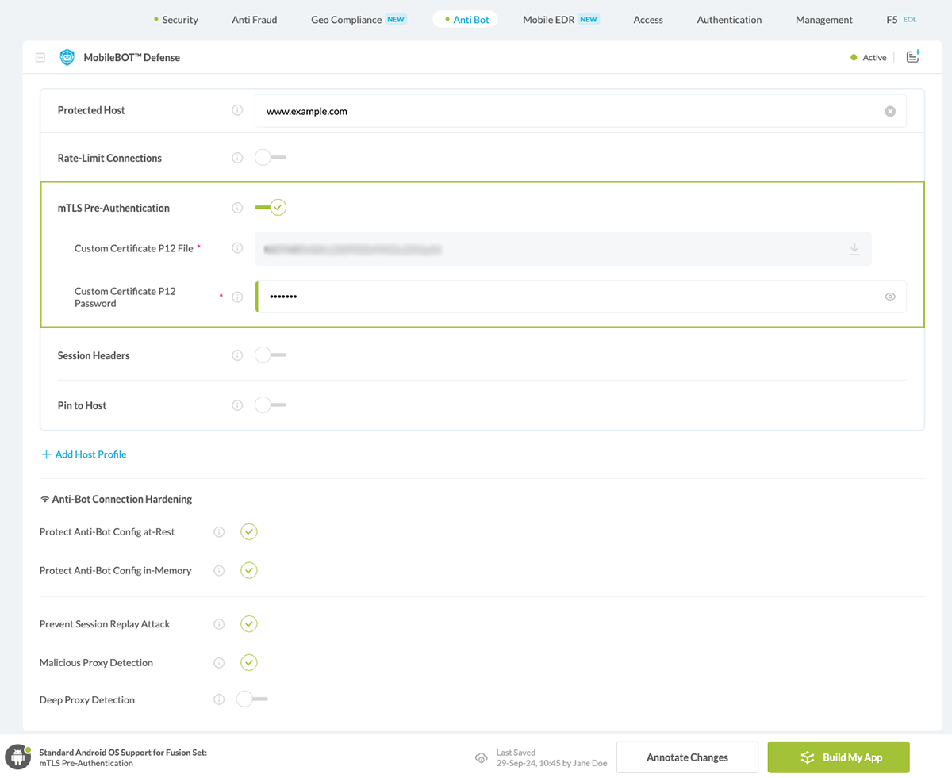Click the MobileBOT Defense shield icon
The height and width of the screenshot is (778, 952).
[67, 57]
